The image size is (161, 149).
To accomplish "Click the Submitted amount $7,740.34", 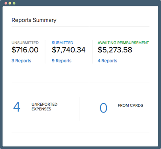I will click(69, 50).
